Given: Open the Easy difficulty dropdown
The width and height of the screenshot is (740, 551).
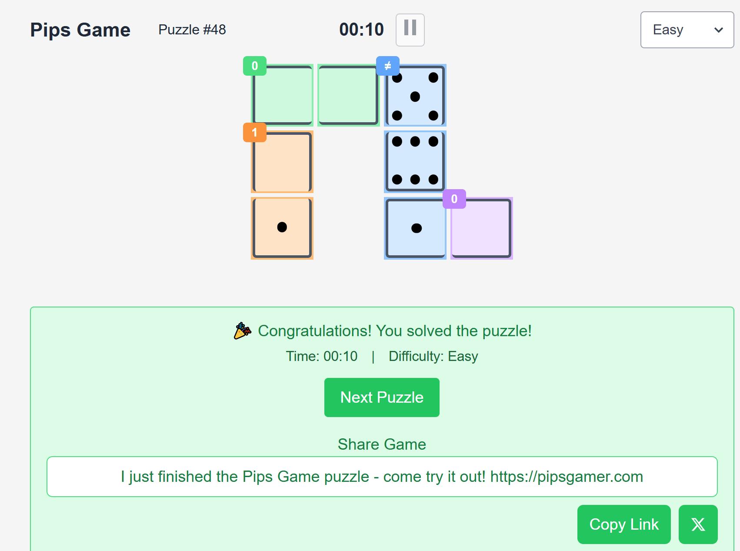Looking at the screenshot, I should [687, 30].
